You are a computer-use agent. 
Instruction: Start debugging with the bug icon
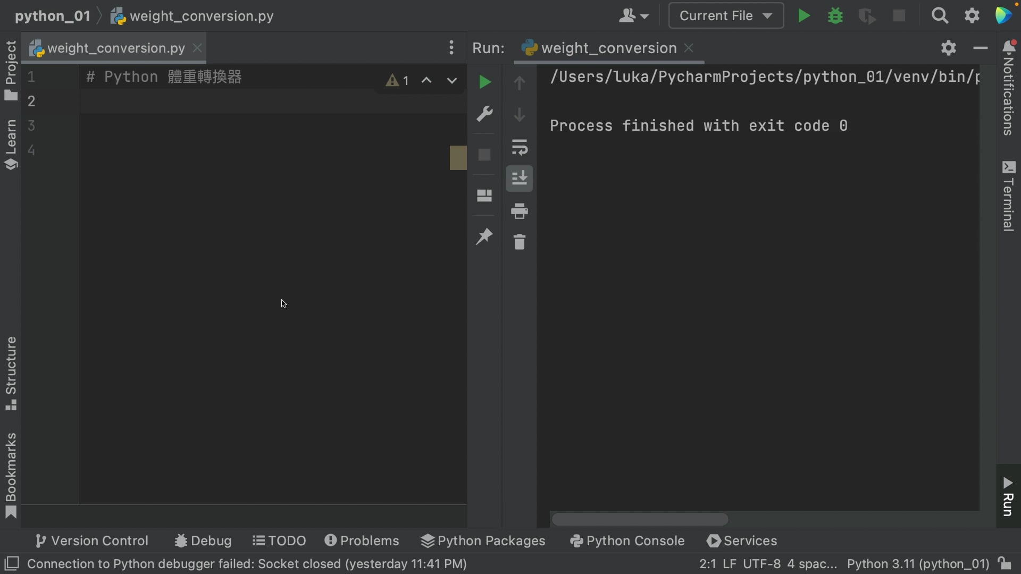point(835,15)
